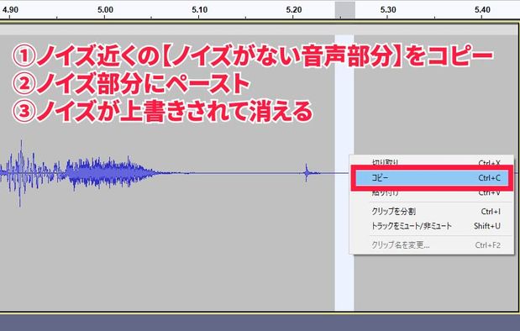Click the 5.30 mark on the time ruler

click(388, 9)
